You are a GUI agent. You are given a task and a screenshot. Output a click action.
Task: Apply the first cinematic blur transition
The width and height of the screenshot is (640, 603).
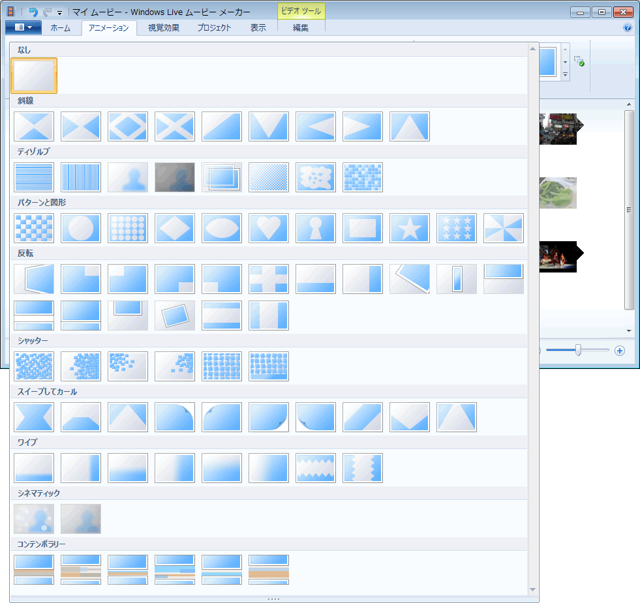click(34, 519)
